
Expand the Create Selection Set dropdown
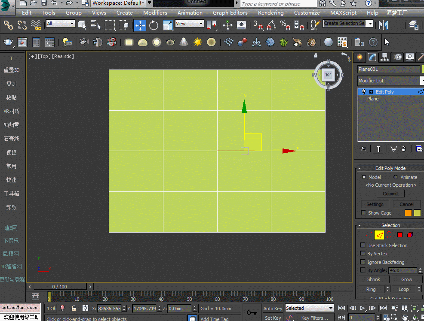tap(370, 24)
